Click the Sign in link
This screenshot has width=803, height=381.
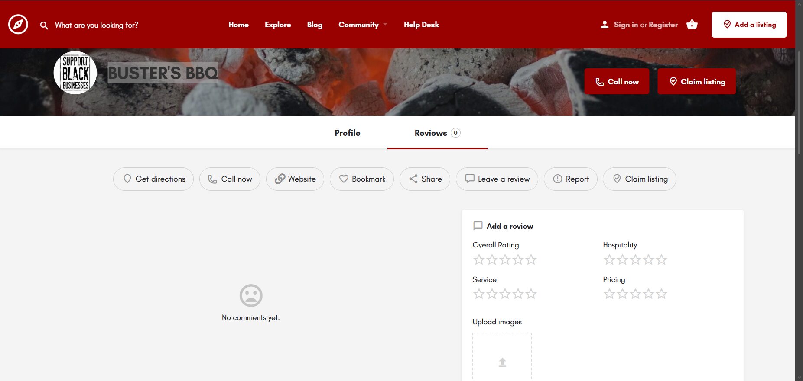(625, 25)
